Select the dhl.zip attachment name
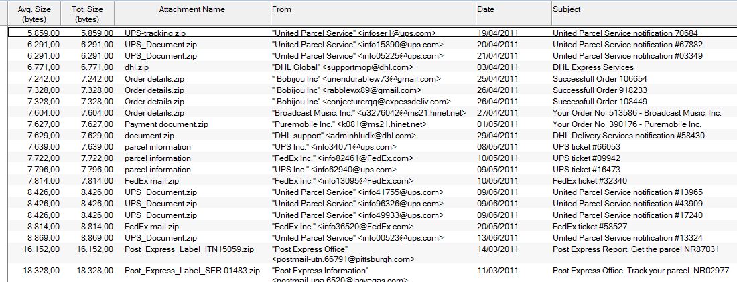The width and height of the screenshot is (737, 282). pos(136,67)
